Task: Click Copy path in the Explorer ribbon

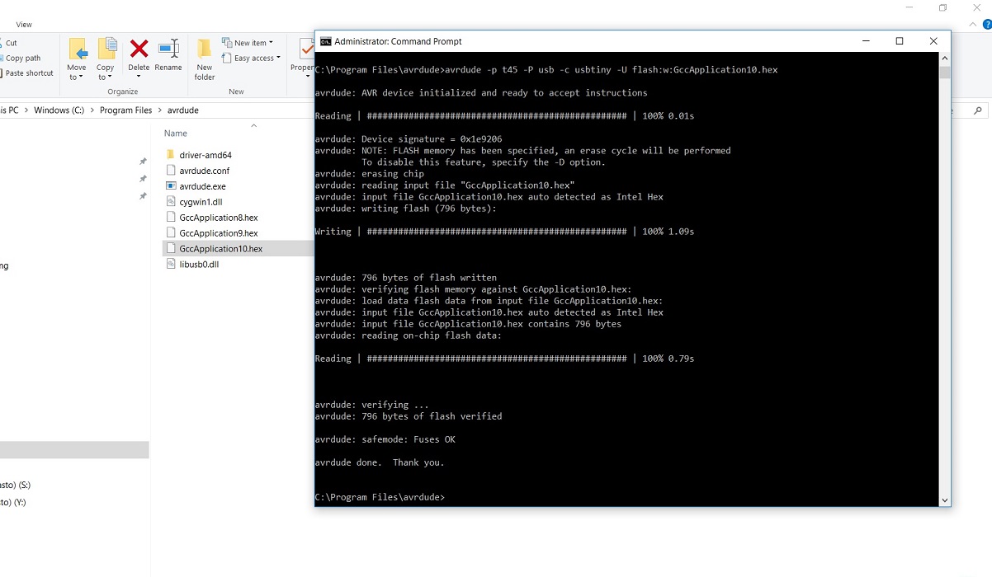Action: click(23, 59)
